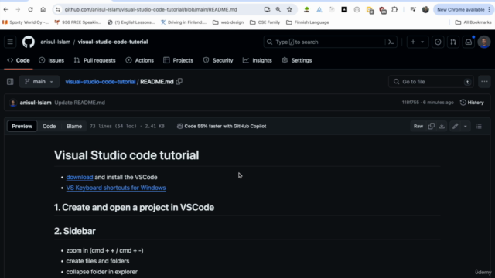This screenshot has width=495, height=278.
Task: Open the Security tab
Action: pos(218,60)
